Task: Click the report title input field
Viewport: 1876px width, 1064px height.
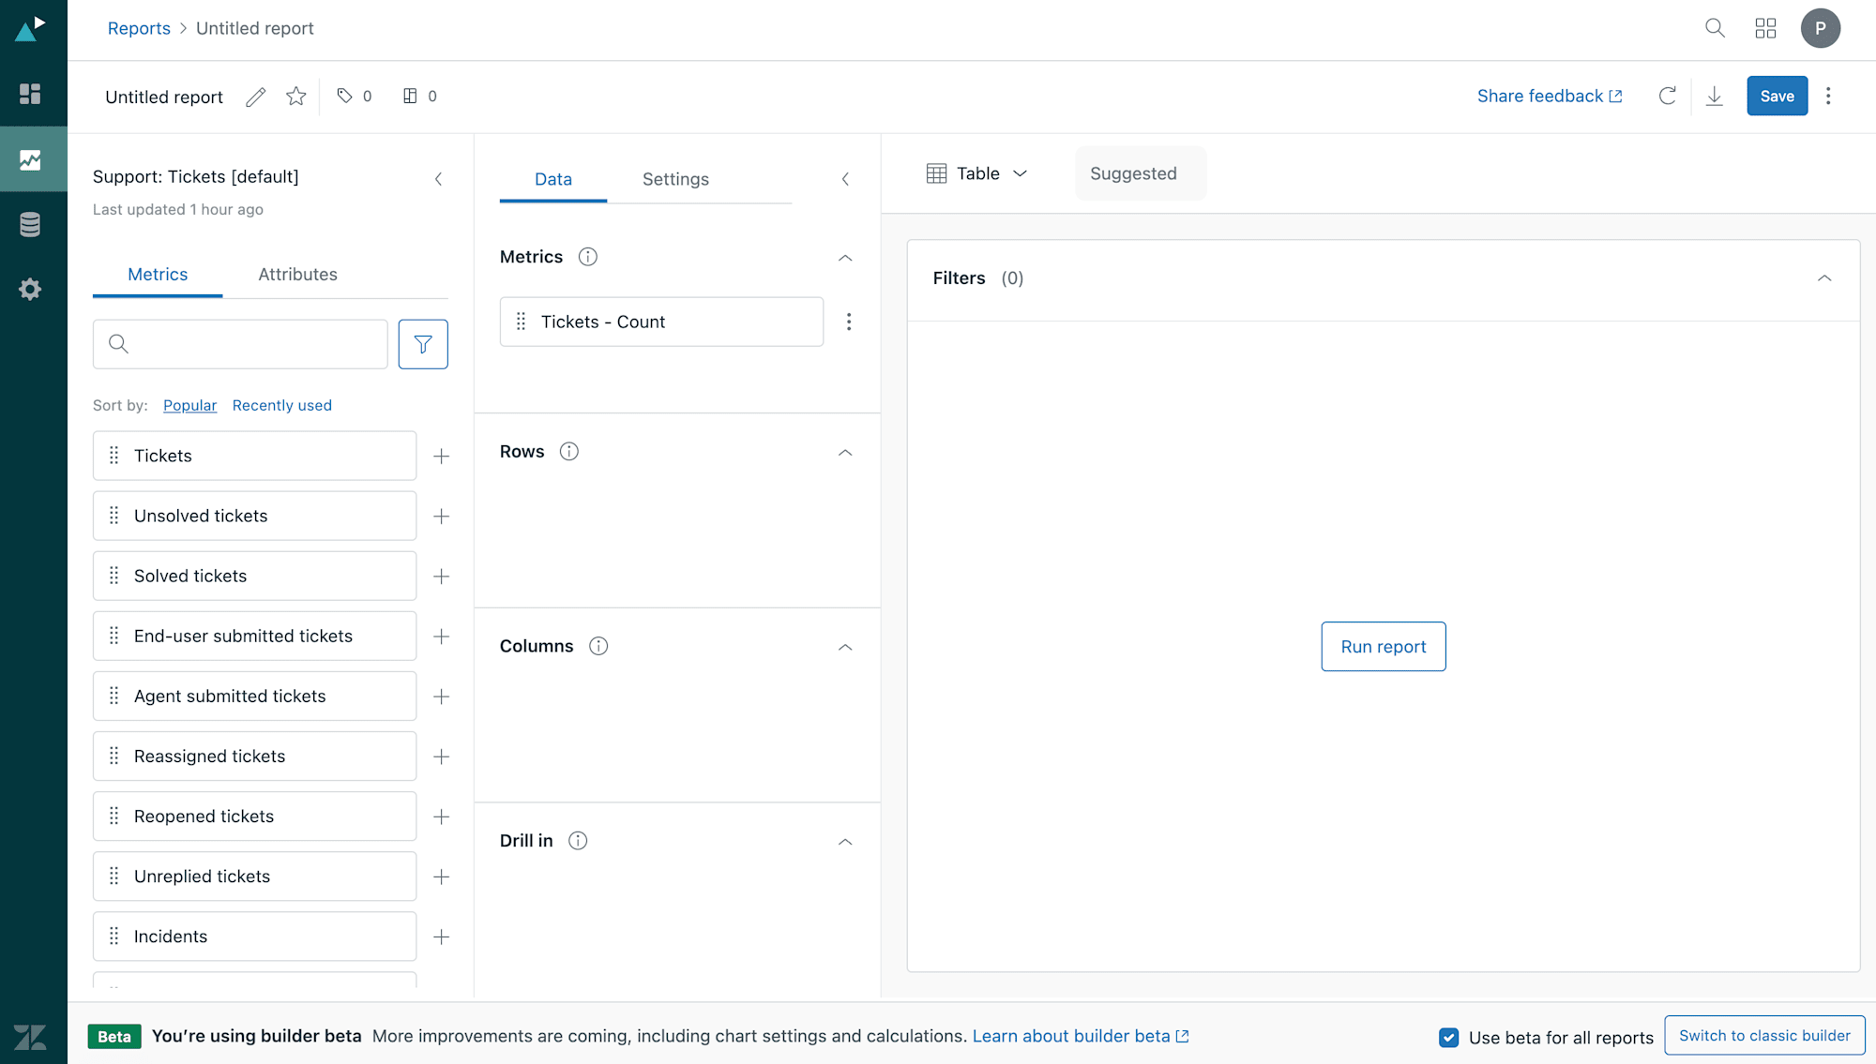Action: (x=163, y=96)
